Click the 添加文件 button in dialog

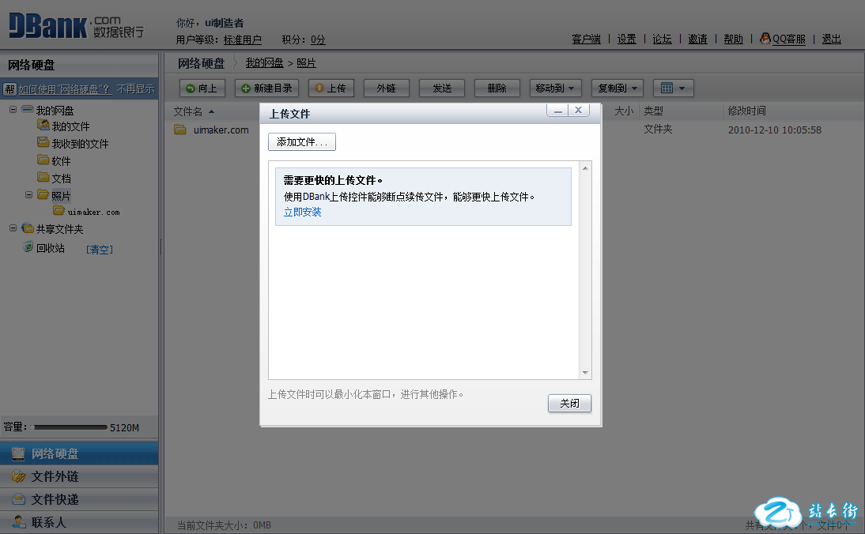point(302,142)
